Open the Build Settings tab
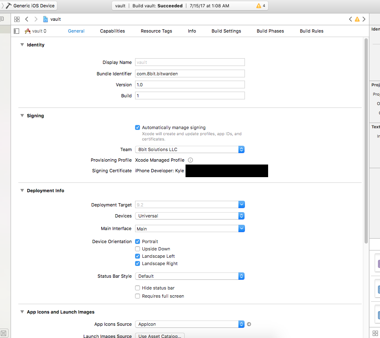 tap(226, 31)
